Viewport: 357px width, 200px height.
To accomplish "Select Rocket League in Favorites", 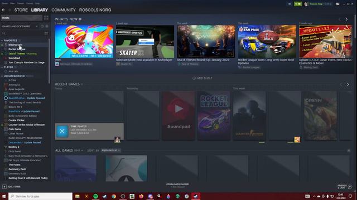I will (17, 49).
